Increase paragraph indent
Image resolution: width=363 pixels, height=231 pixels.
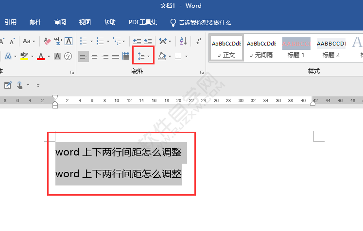148,41
